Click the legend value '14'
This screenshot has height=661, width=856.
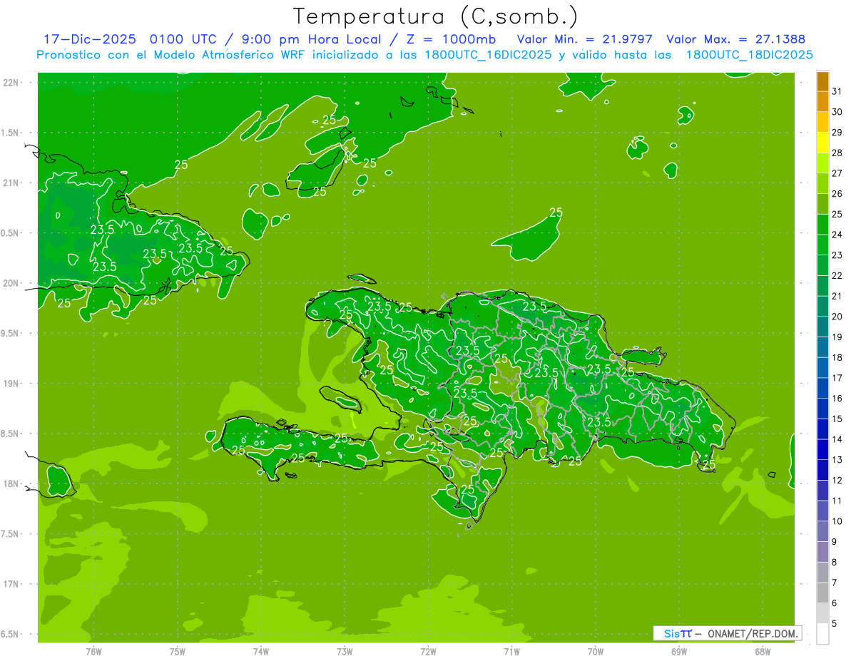pyautogui.click(x=837, y=439)
